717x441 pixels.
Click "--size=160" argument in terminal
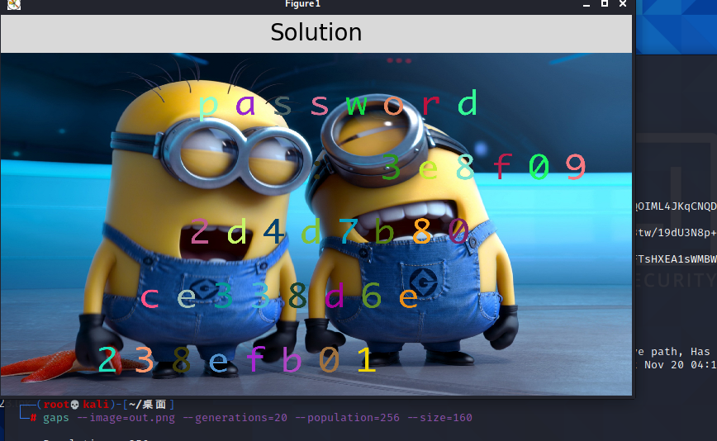pos(439,418)
